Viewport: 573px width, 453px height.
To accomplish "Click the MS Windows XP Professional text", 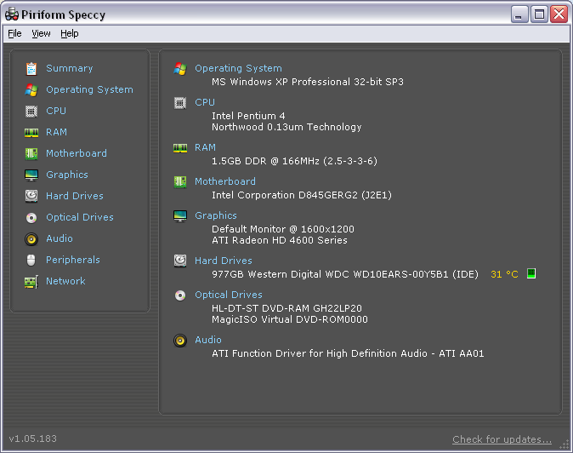I will click(x=308, y=82).
